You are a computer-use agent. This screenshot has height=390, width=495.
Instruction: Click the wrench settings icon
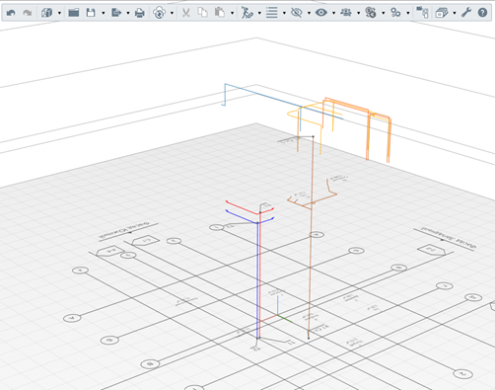(x=466, y=13)
